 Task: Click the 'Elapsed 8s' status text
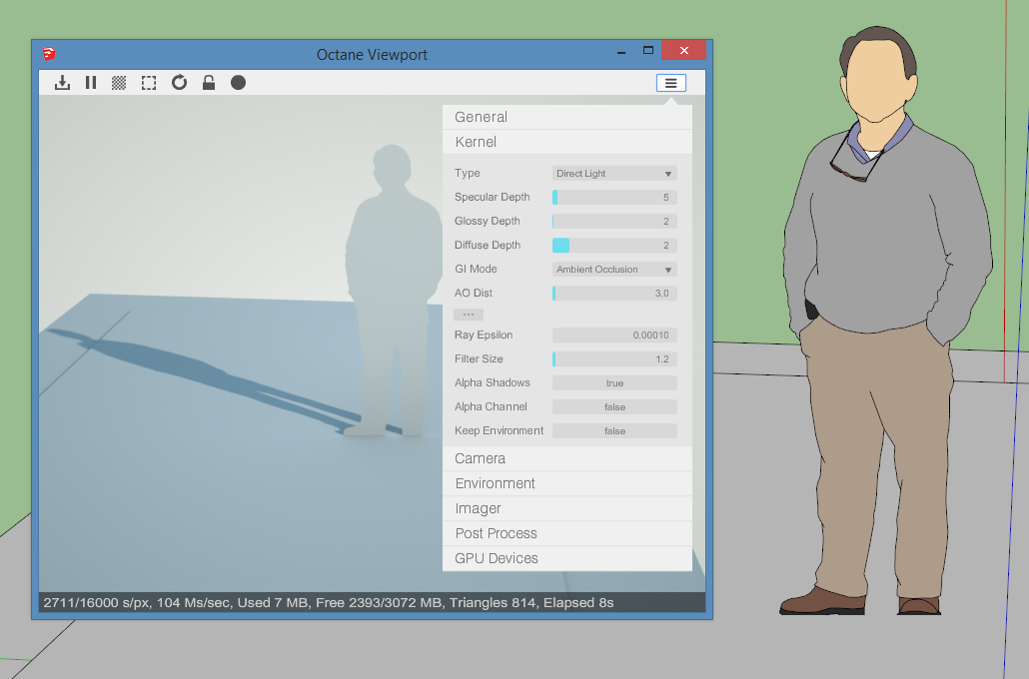[578, 602]
